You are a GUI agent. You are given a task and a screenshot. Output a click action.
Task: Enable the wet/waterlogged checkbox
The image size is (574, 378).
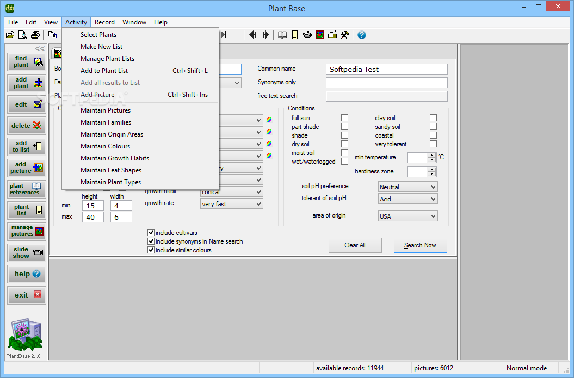[344, 162]
